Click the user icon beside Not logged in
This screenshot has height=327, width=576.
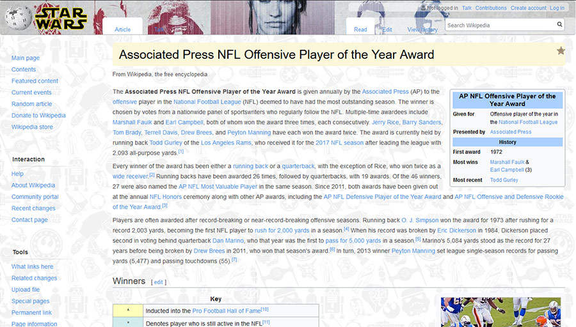tap(423, 8)
